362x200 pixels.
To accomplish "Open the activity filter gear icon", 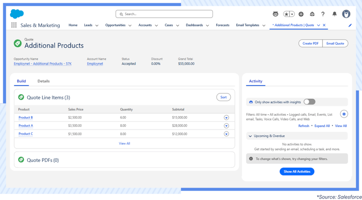I will click(344, 114).
